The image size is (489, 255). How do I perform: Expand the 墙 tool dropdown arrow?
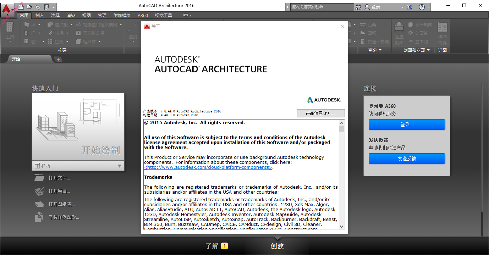[x=39, y=24]
